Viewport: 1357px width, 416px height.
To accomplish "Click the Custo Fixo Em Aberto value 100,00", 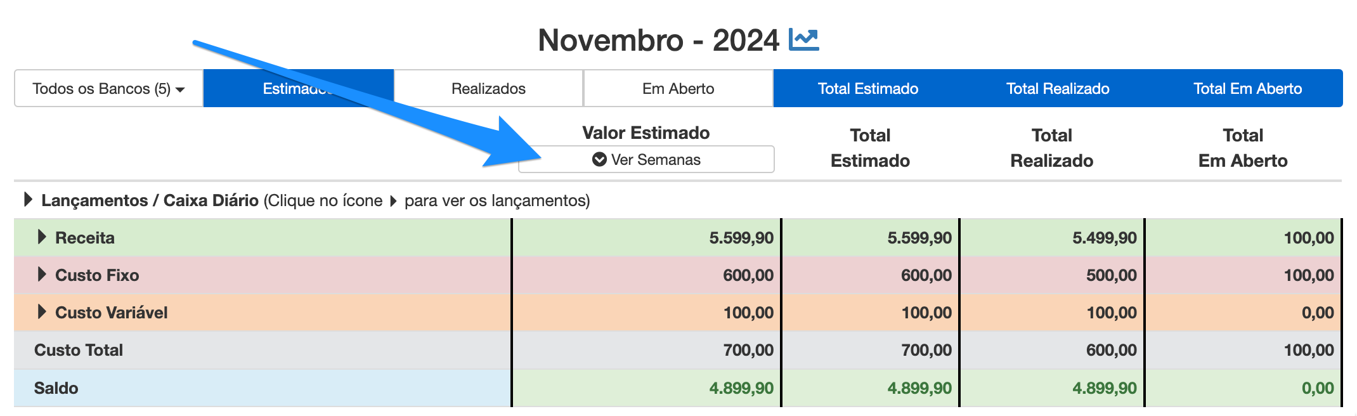I will click(1308, 275).
